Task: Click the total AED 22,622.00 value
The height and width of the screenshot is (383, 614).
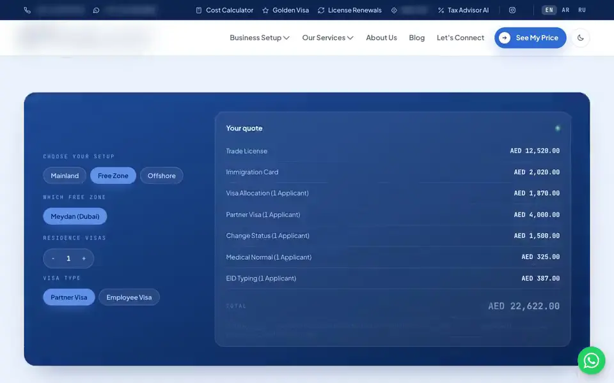Action: (524, 306)
